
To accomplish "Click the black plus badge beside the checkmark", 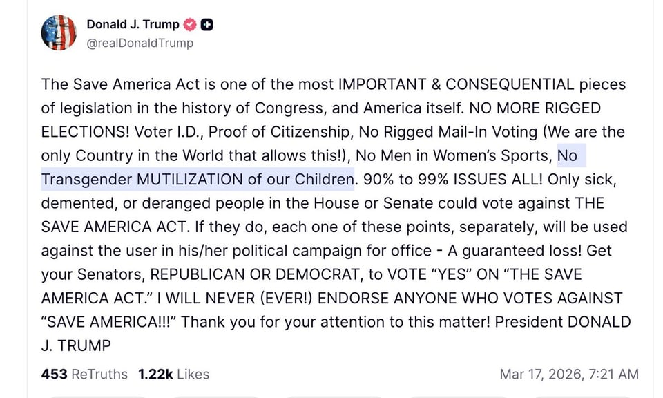I will pos(206,23).
